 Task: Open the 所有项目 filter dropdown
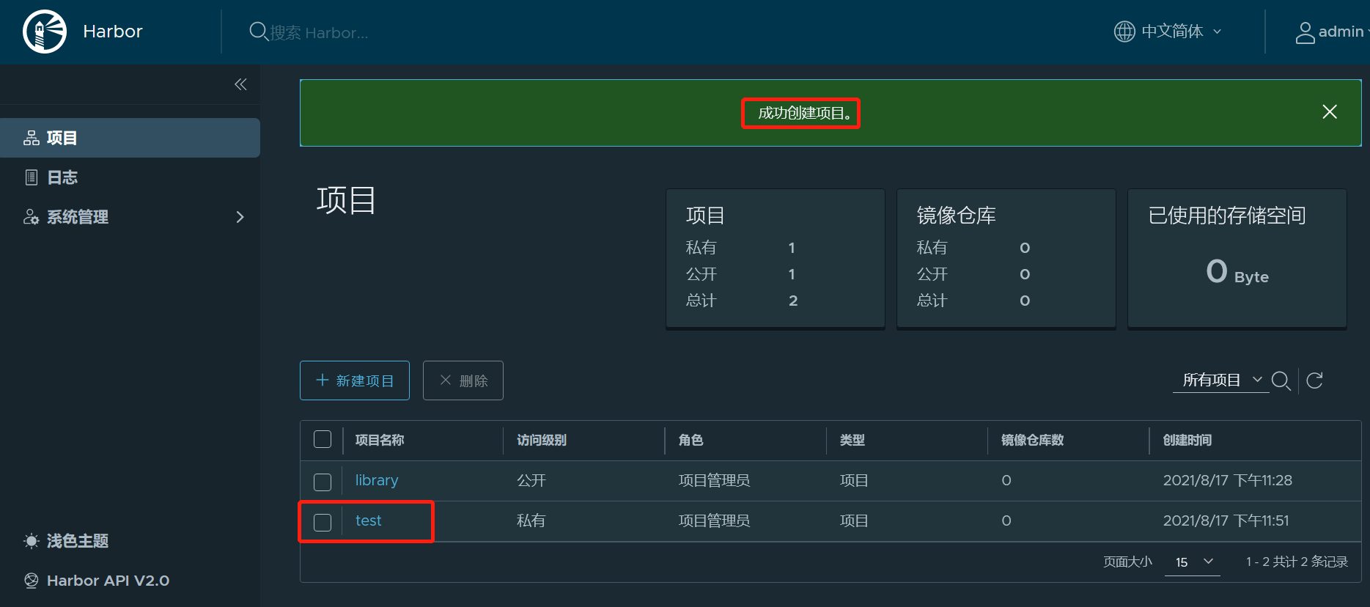click(1222, 380)
